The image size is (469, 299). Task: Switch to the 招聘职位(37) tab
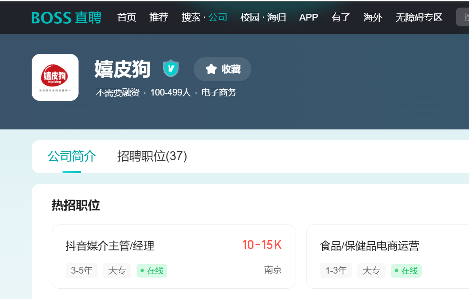click(152, 156)
